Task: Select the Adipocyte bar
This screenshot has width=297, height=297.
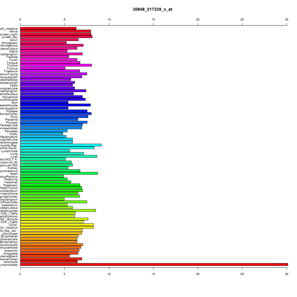Action: coord(49,262)
